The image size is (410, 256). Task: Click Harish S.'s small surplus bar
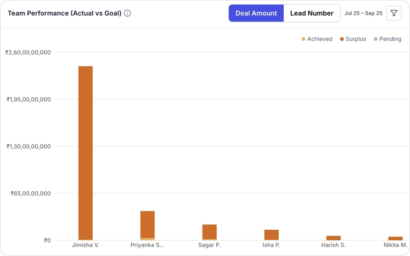point(333,238)
